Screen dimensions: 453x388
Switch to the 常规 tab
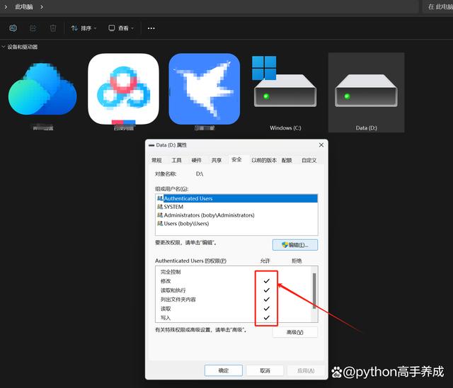click(156, 161)
